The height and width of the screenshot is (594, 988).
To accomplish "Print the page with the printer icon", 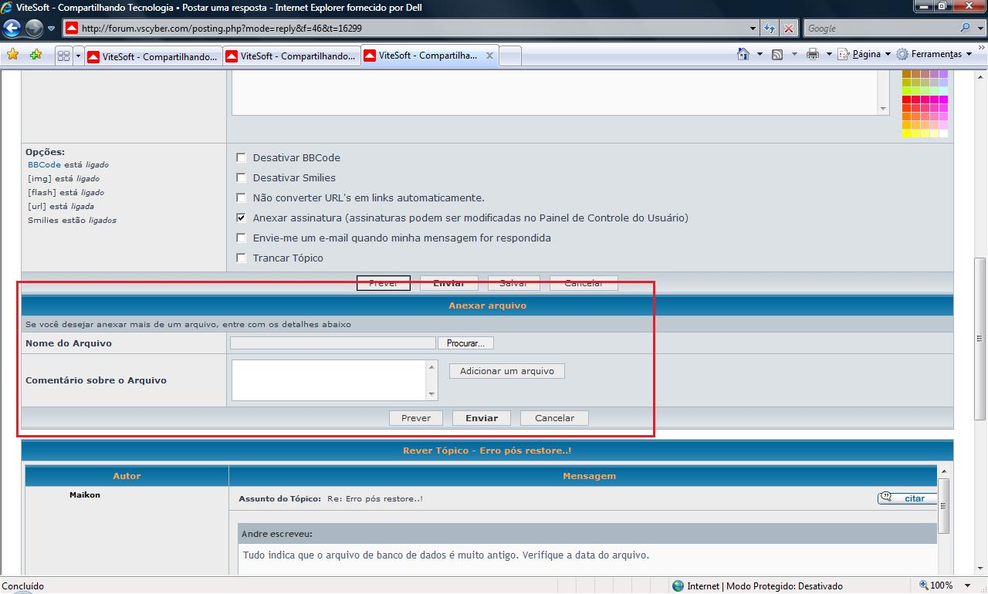I will 812,54.
